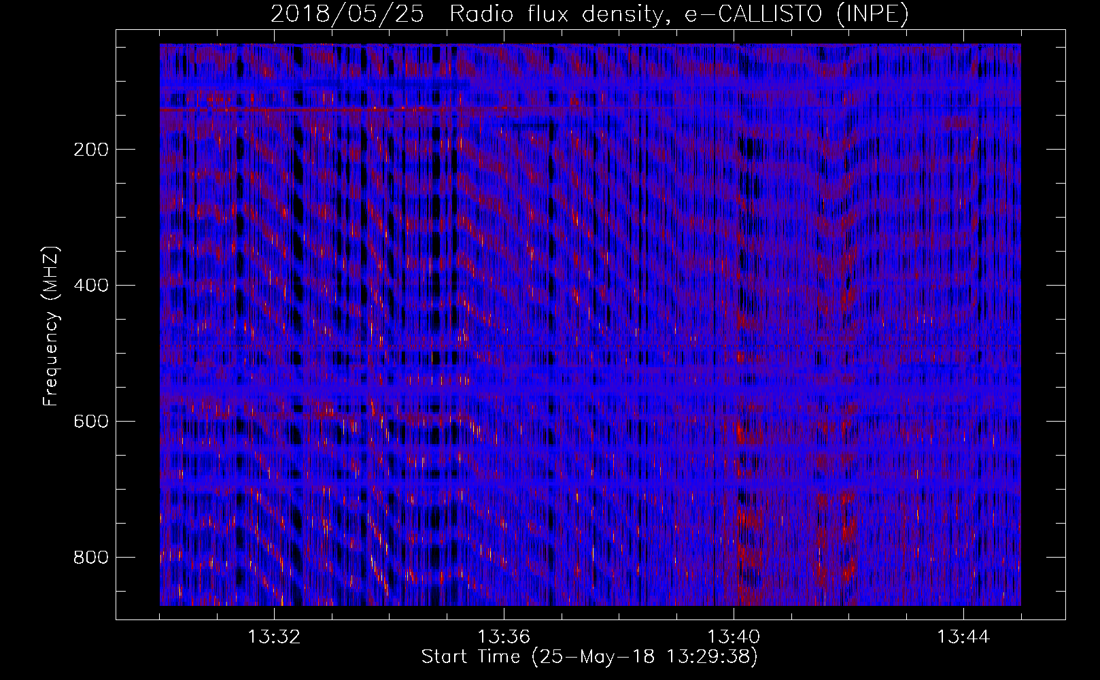This screenshot has width=1100, height=680.
Task: Click the 13:40 time tick label
Action: (734, 637)
